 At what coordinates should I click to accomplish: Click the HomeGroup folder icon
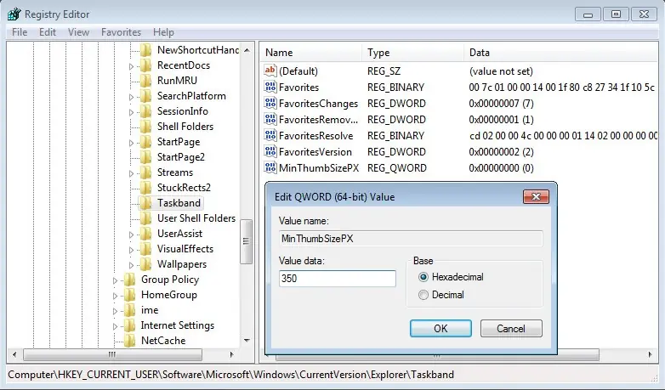tap(130, 294)
